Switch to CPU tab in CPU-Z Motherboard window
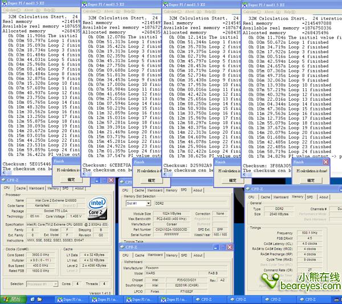342x304 pixels. point(125,255)
